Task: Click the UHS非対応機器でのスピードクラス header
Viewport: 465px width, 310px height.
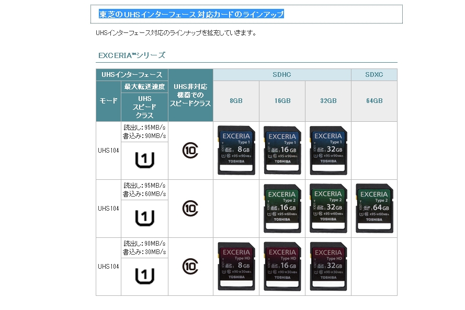Action: tap(190, 95)
